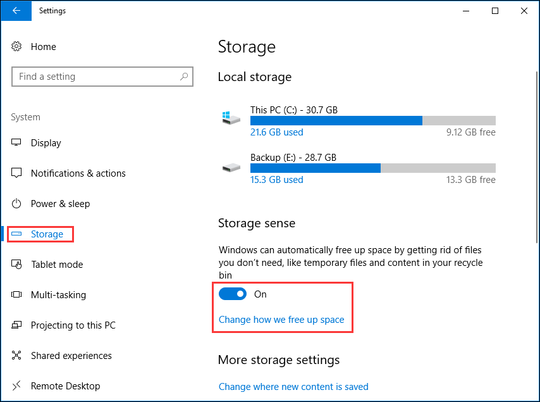Open Home using the gear icon
Screen dimensions: 540x402
click(17, 46)
